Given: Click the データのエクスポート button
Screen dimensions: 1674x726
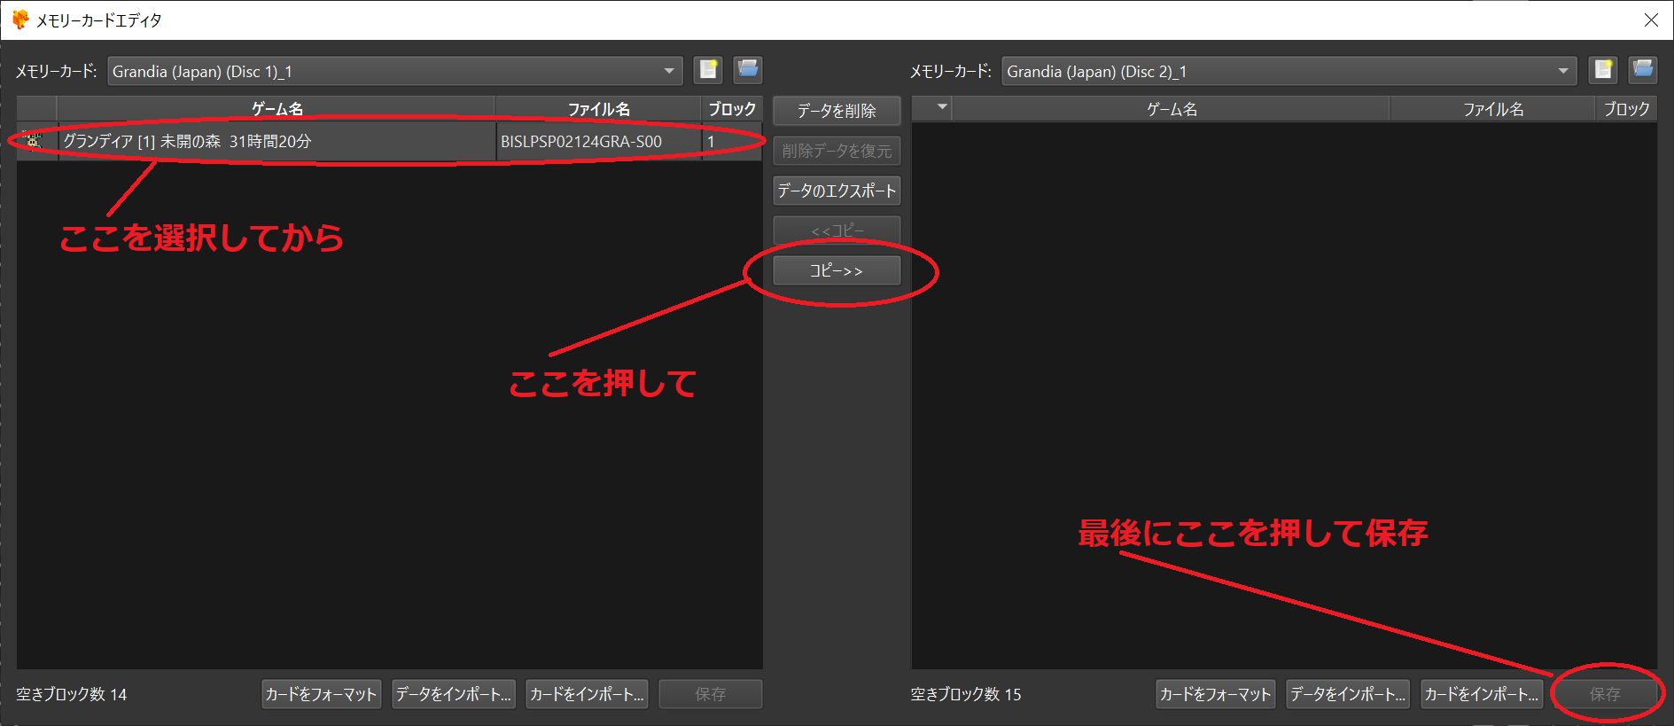Looking at the screenshot, I should tap(837, 191).
